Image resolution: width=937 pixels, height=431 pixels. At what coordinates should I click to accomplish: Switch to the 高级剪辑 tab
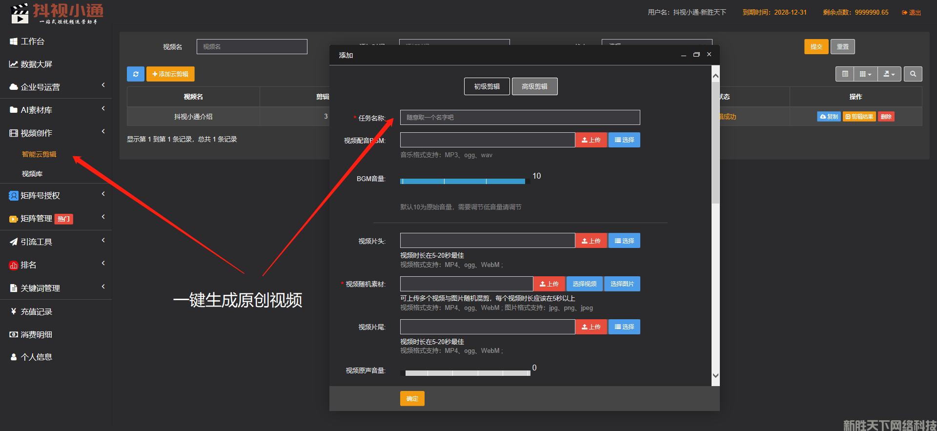pyautogui.click(x=534, y=86)
